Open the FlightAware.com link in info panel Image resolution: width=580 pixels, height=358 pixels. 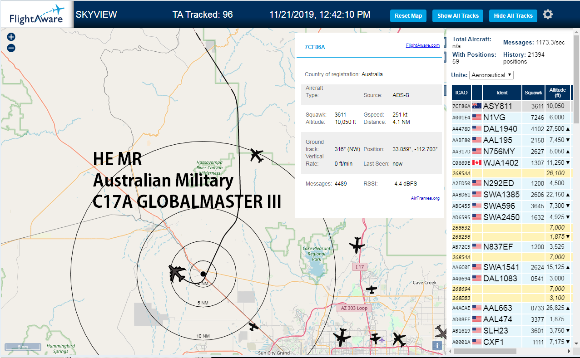(422, 45)
